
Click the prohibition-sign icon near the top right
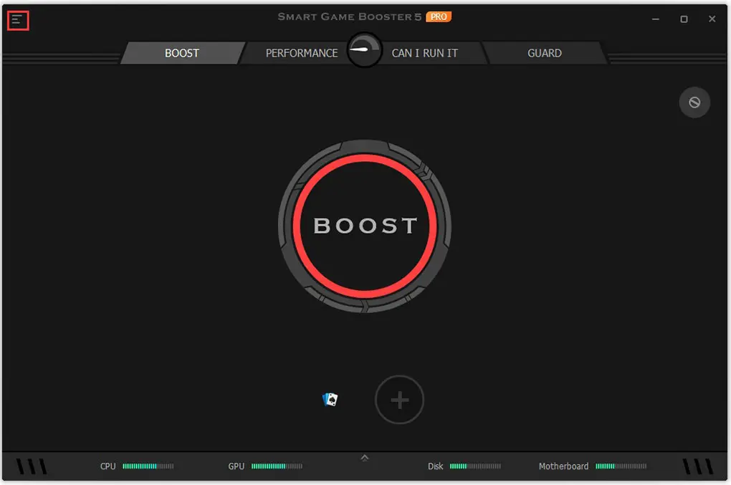(x=694, y=102)
